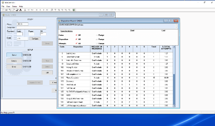Click the third funnel filter toolbar icon
This screenshot has width=215, height=126.
62,10
